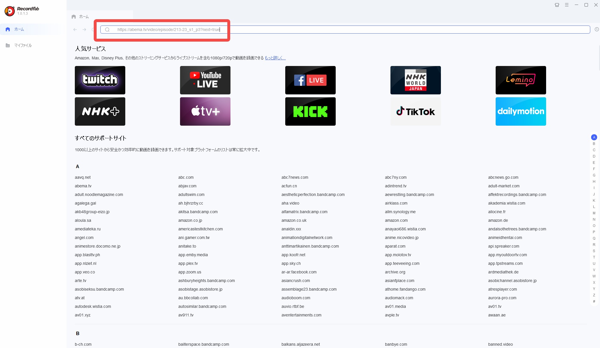Go back with the left arrow
The width and height of the screenshot is (600, 348).
pos(75,30)
